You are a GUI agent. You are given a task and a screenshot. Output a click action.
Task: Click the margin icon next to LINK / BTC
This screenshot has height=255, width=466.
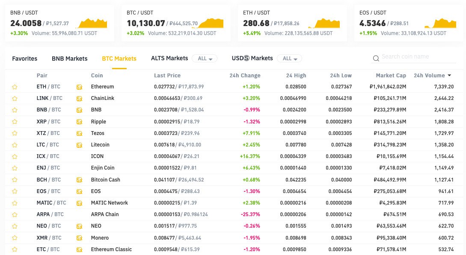pyautogui.click(x=79, y=98)
